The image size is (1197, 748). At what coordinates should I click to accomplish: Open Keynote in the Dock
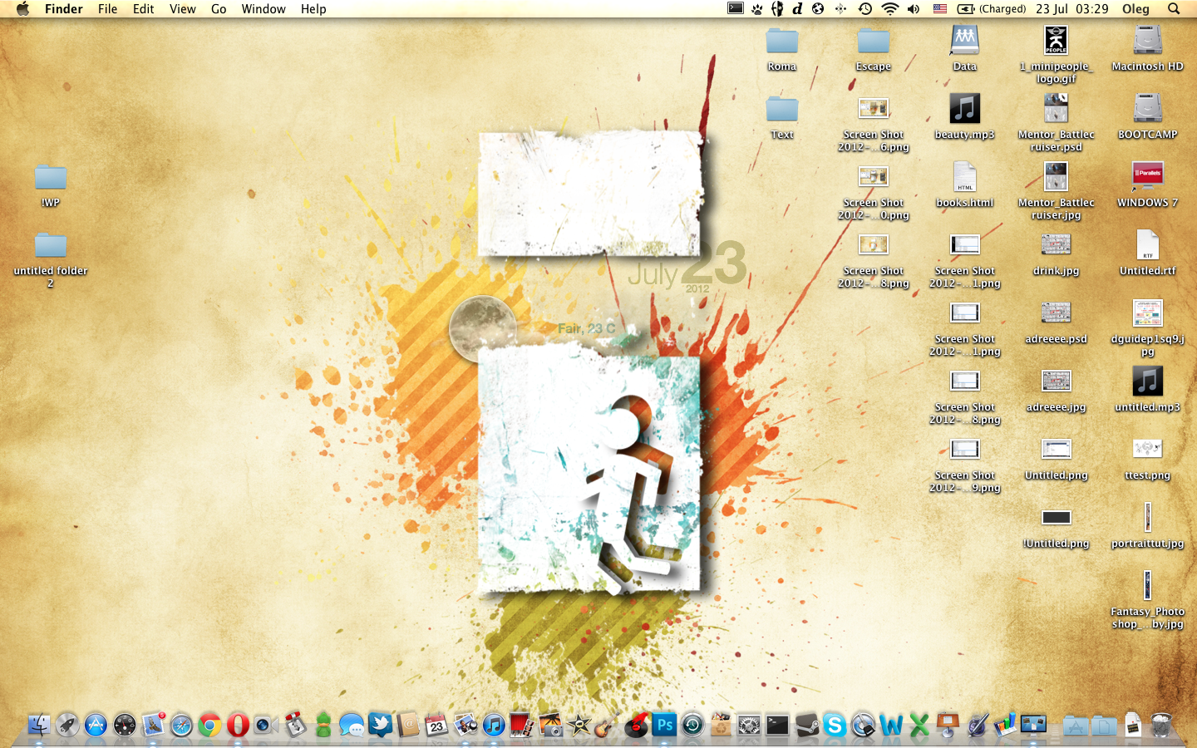coord(948,725)
